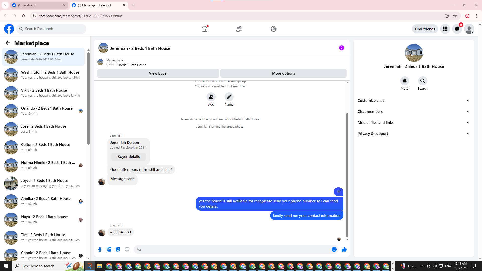482x271 pixels.
Task: Open the Joyce 2 Beds 1 Bath conversation
Action: pyautogui.click(x=44, y=183)
